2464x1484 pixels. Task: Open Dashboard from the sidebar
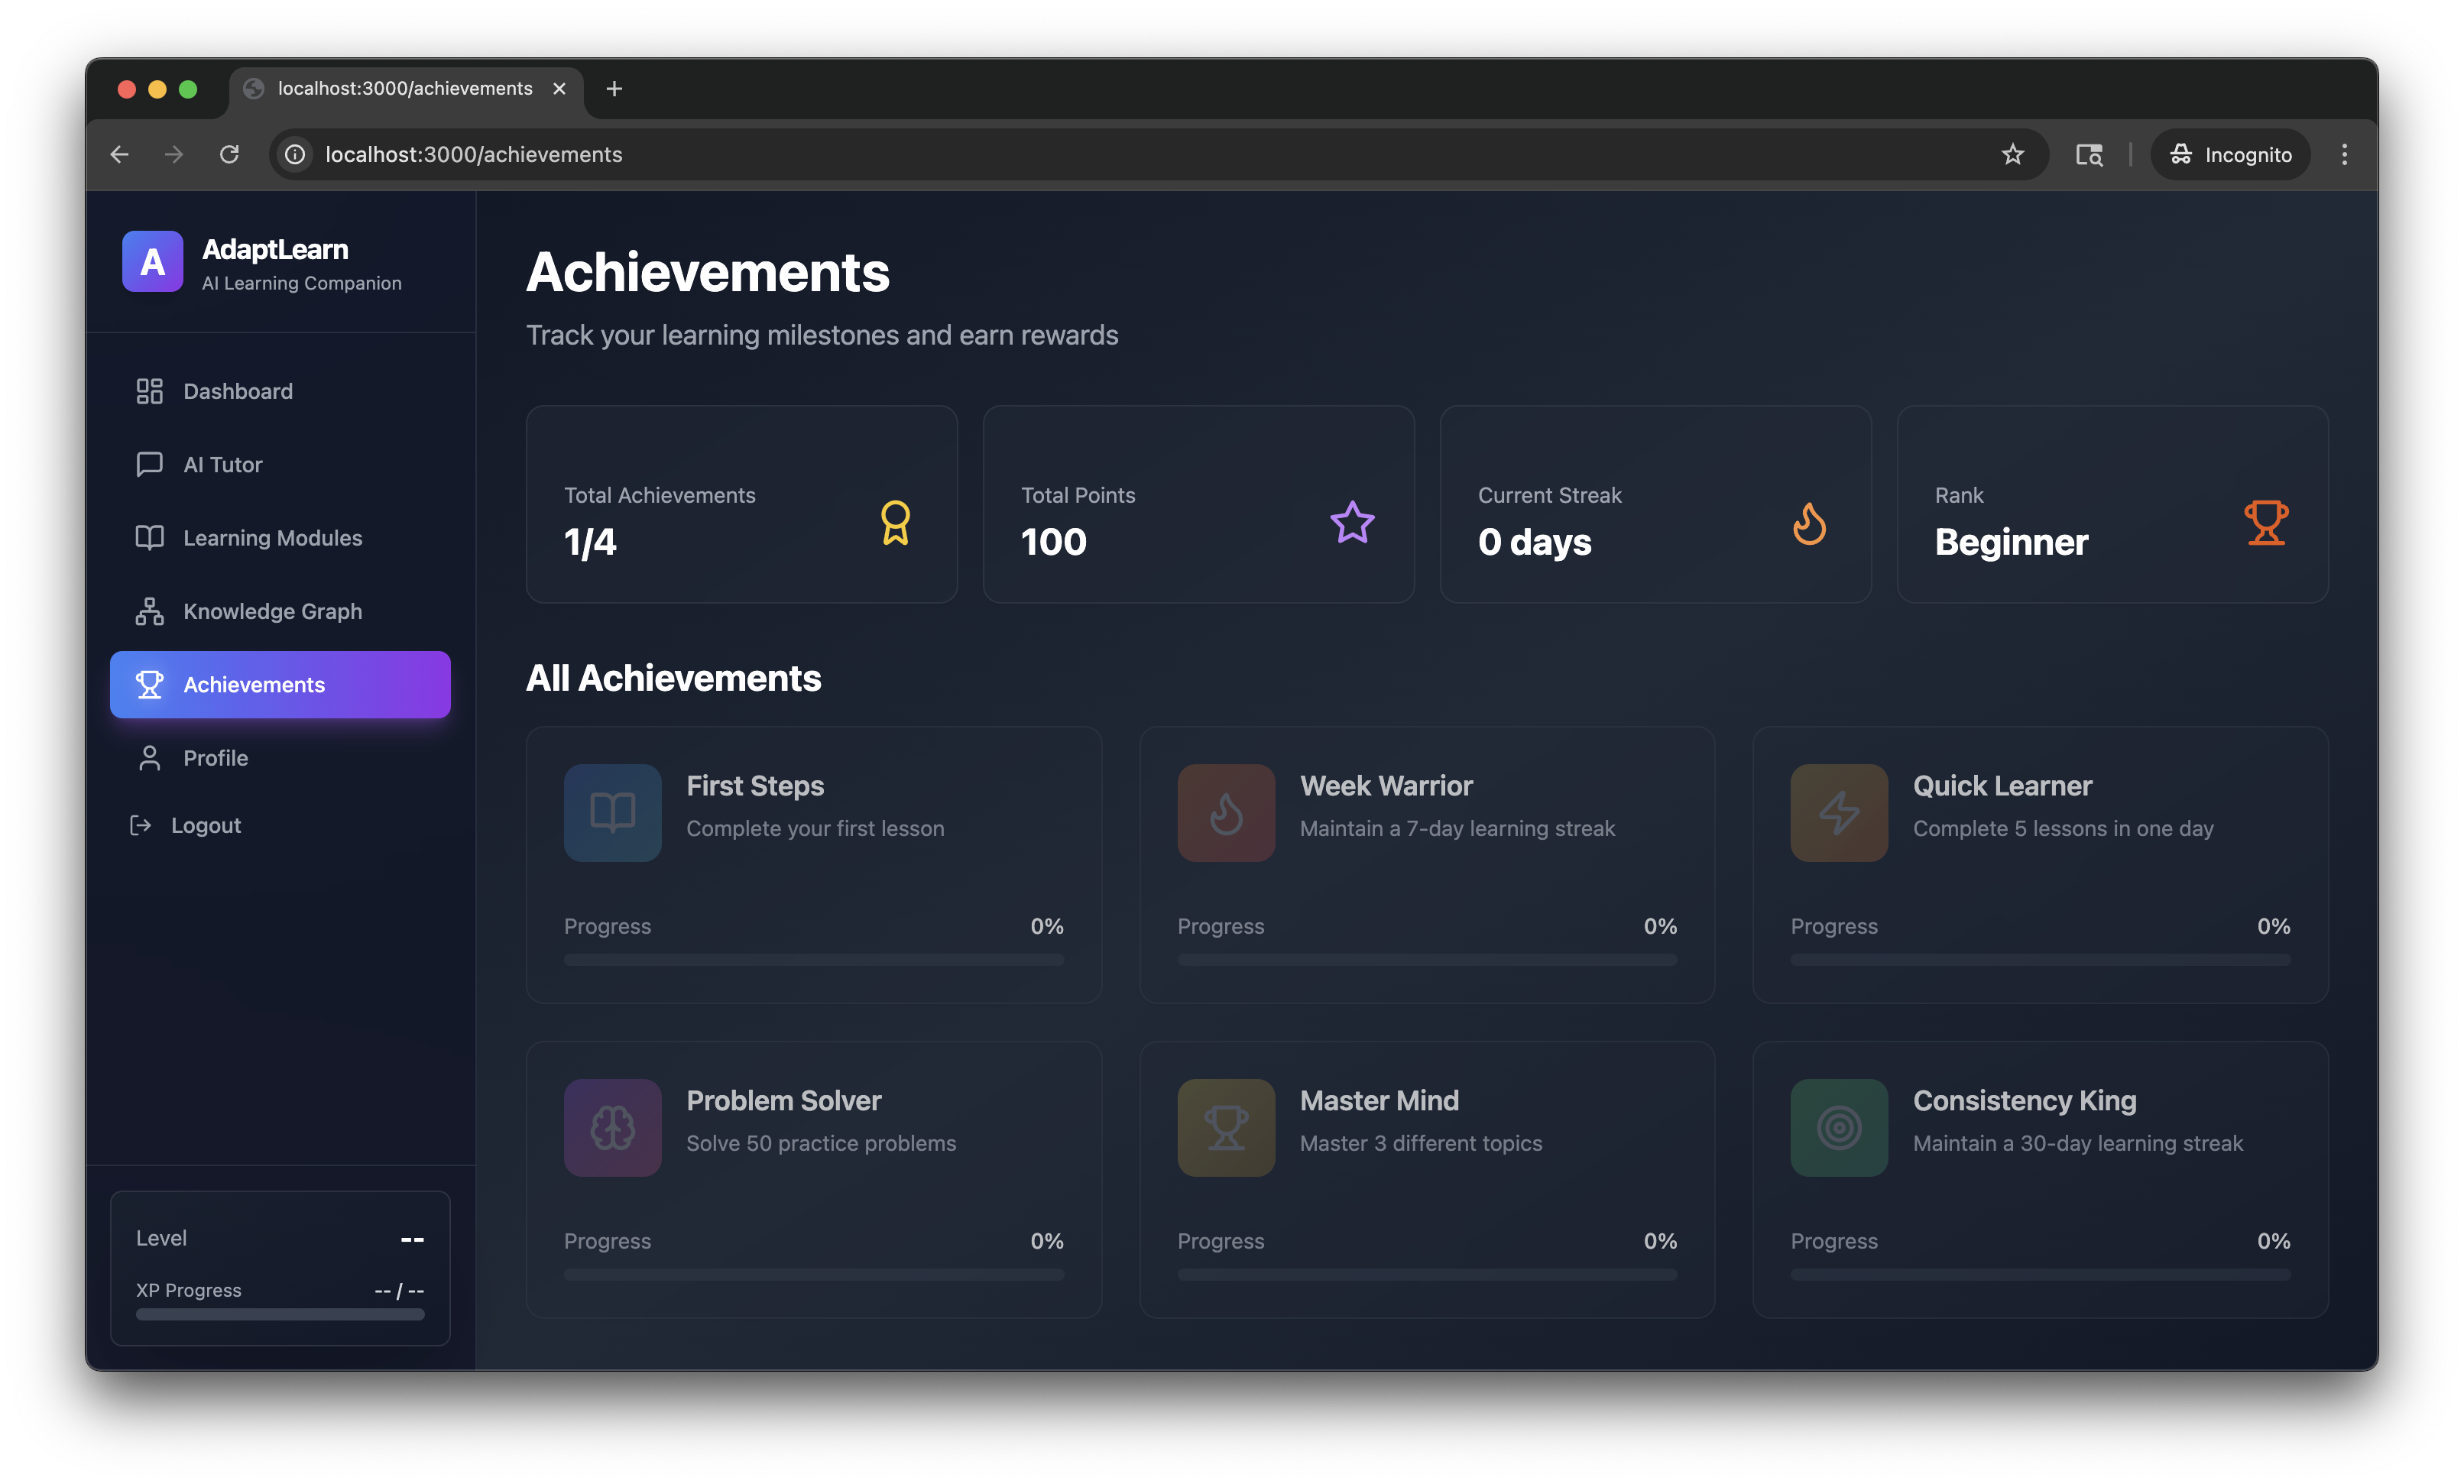pos(238,391)
